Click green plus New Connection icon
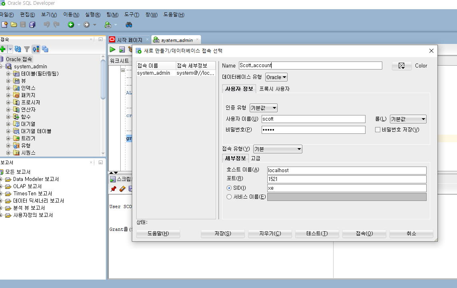The height and width of the screenshot is (288, 457). pyautogui.click(x=3, y=49)
